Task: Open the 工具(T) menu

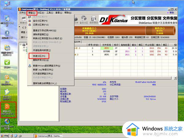Action: tap(50, 13)
